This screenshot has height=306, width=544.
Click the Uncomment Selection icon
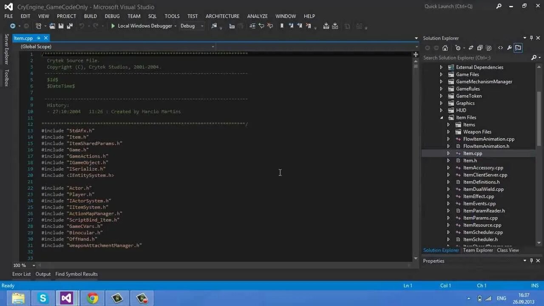pyautogui.click(x=270, y=26)
